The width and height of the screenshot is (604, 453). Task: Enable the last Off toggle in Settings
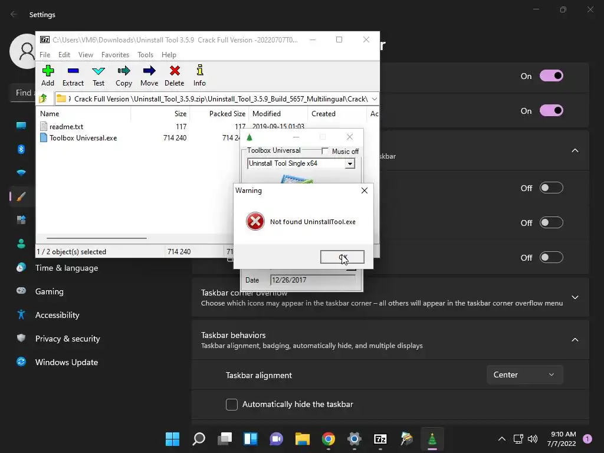(552, 257)
